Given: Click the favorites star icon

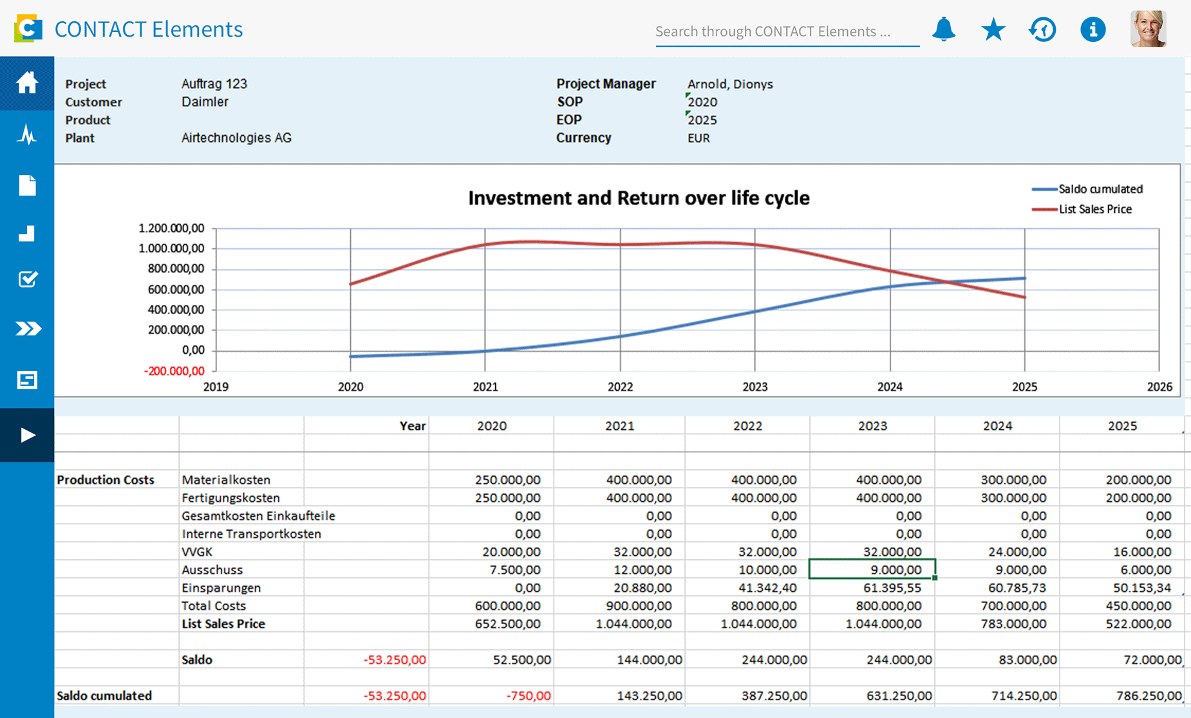Looking at the screenshot, I should [993, 29].
